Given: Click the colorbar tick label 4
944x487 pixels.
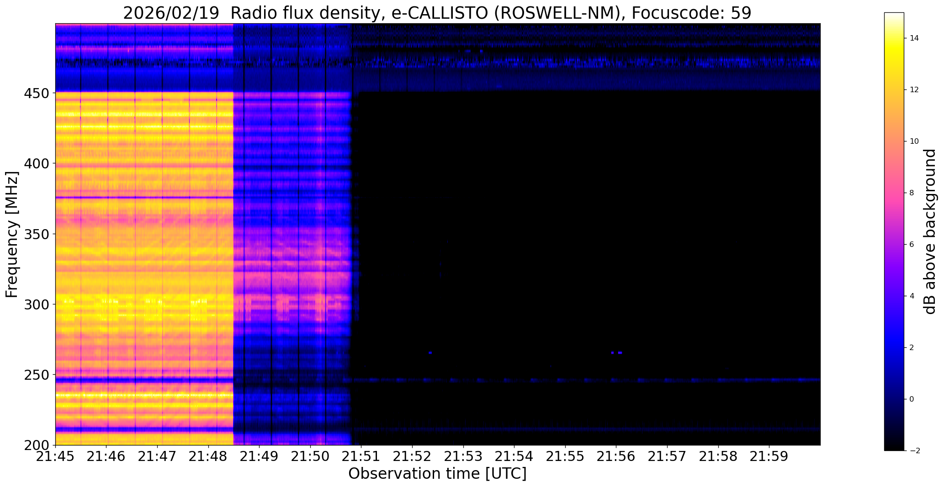Looking at the screenshot, I should click(x=912, y=296).
